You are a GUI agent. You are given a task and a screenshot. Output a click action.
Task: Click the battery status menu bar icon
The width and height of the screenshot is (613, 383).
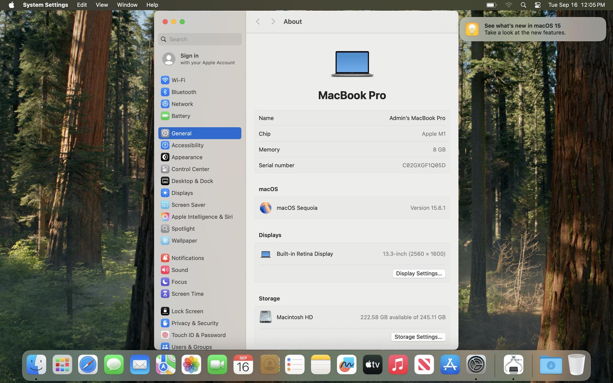(x=491, y=5)
